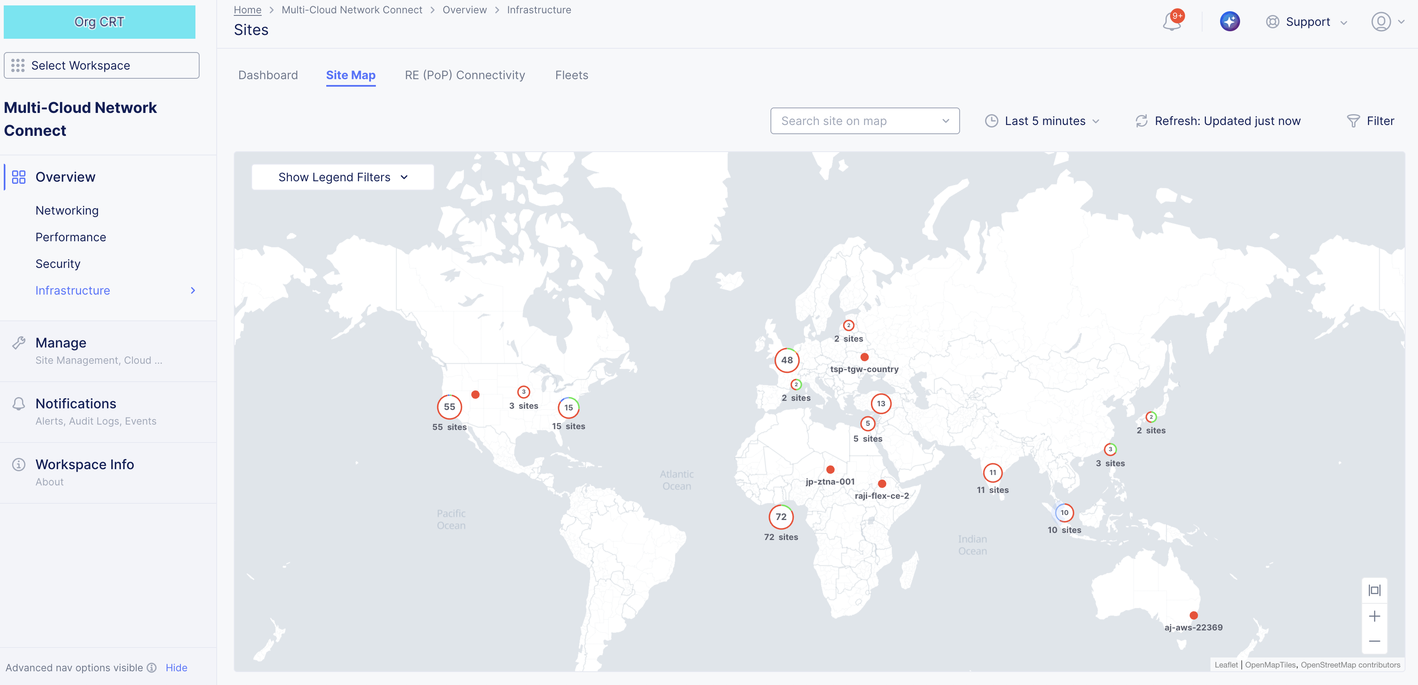Expand the Show Legend Filters panel
The height and width of the screenshot is (685, 1418).
tap(343, 177)
